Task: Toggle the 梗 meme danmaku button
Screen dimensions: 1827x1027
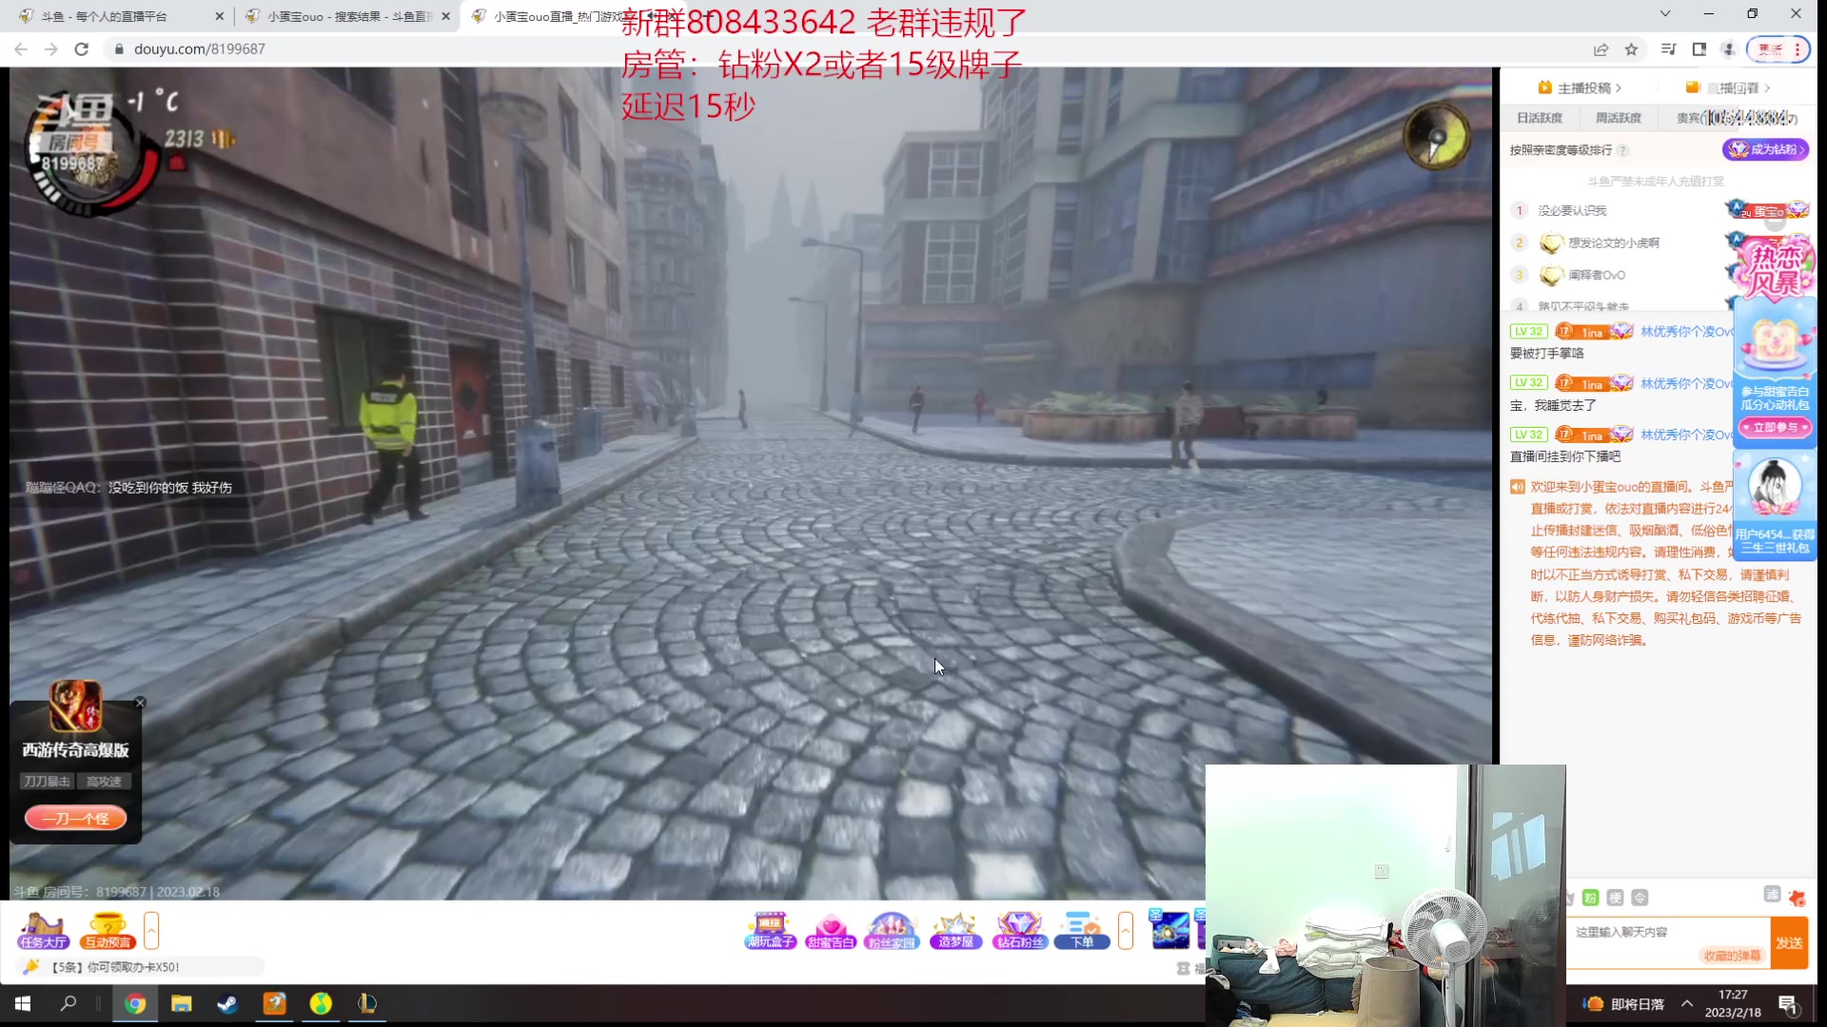Action: coord(1615,898)
